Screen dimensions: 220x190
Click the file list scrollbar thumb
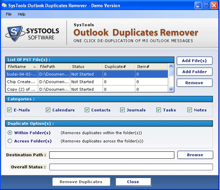point(171,72)
